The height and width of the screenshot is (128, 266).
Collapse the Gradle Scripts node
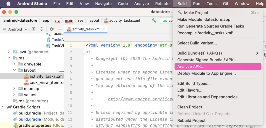point(3,107)
